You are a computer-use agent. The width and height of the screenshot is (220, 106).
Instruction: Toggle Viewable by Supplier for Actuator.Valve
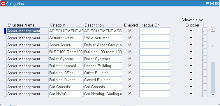tap(191, 38)
